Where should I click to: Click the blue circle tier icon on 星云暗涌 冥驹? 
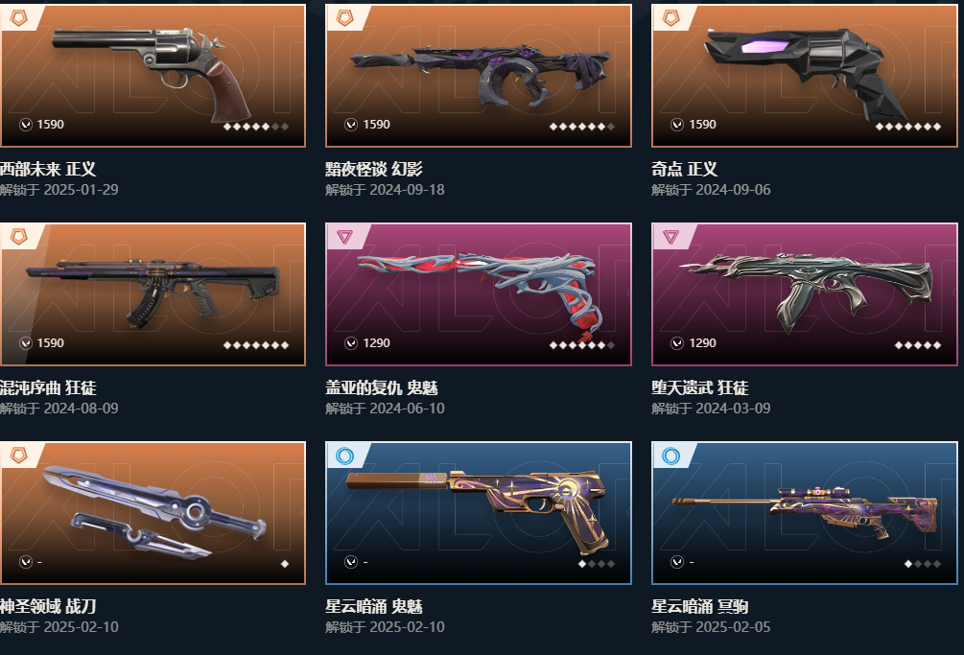pos(670,456)
